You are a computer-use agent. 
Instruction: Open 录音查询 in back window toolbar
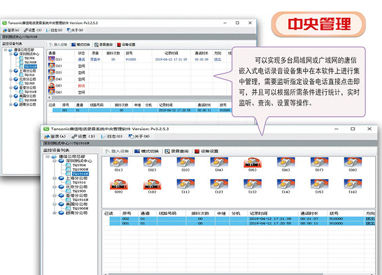[x=103, y=44]
